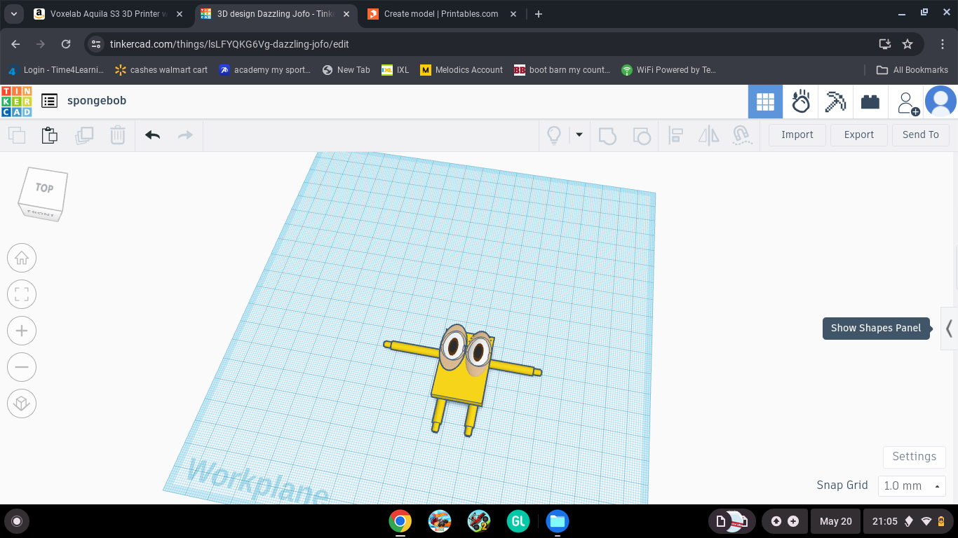Open the Blocks pickaxe mode

click(x=835, y=102)
